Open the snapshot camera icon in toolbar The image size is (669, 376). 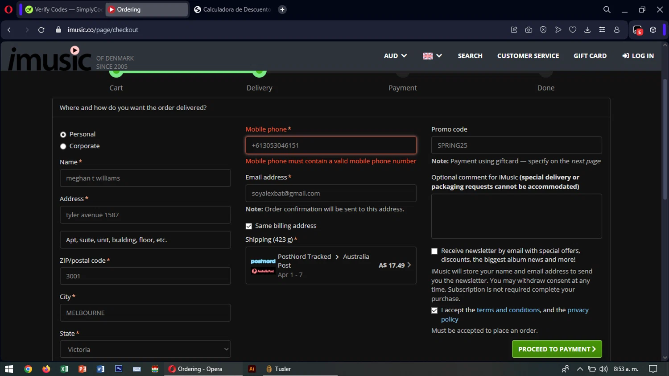point(529,30)
